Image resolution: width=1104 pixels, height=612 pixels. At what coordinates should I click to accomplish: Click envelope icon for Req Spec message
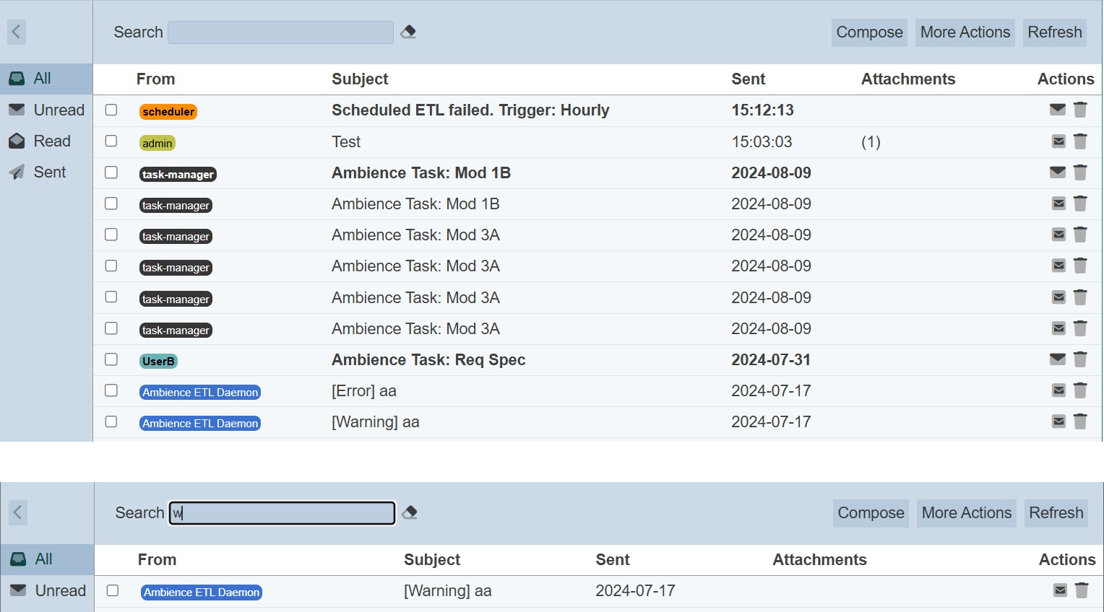point(1058,359)
